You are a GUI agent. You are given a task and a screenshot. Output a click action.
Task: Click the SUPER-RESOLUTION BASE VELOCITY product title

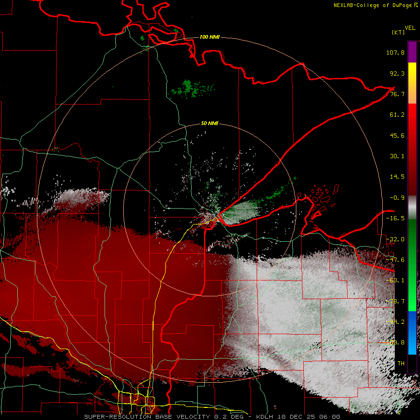(147, 417)
